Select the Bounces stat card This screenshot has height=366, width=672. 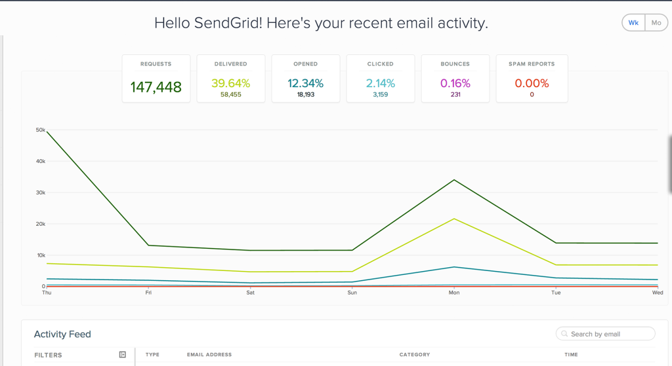(x=455, y=79)
